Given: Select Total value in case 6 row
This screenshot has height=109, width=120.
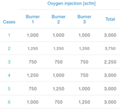Looking at the screenshot, I should tap(110, 102).
